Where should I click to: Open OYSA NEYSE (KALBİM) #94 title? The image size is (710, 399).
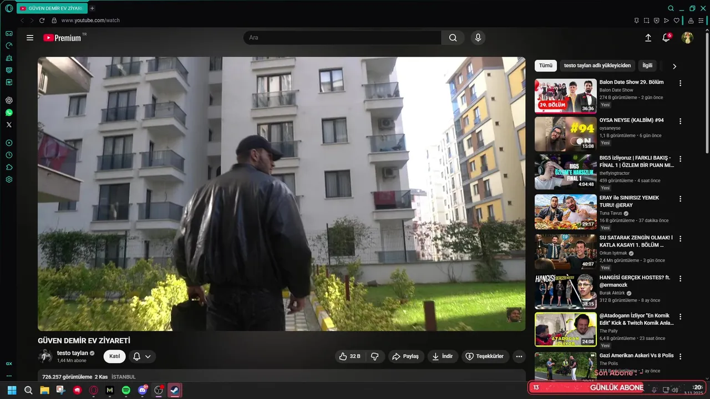631,120
